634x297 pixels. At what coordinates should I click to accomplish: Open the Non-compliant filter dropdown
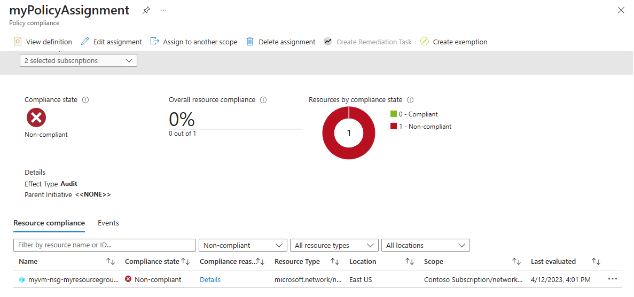[x=242, y=246]
